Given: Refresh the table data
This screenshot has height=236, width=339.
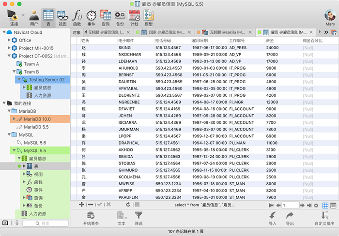Looking at the screenshot, I should pyautogui.click(x=128, y=205).
